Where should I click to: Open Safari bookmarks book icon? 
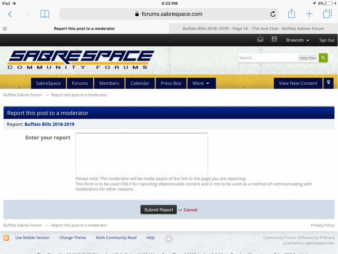(x=45, y=14)
